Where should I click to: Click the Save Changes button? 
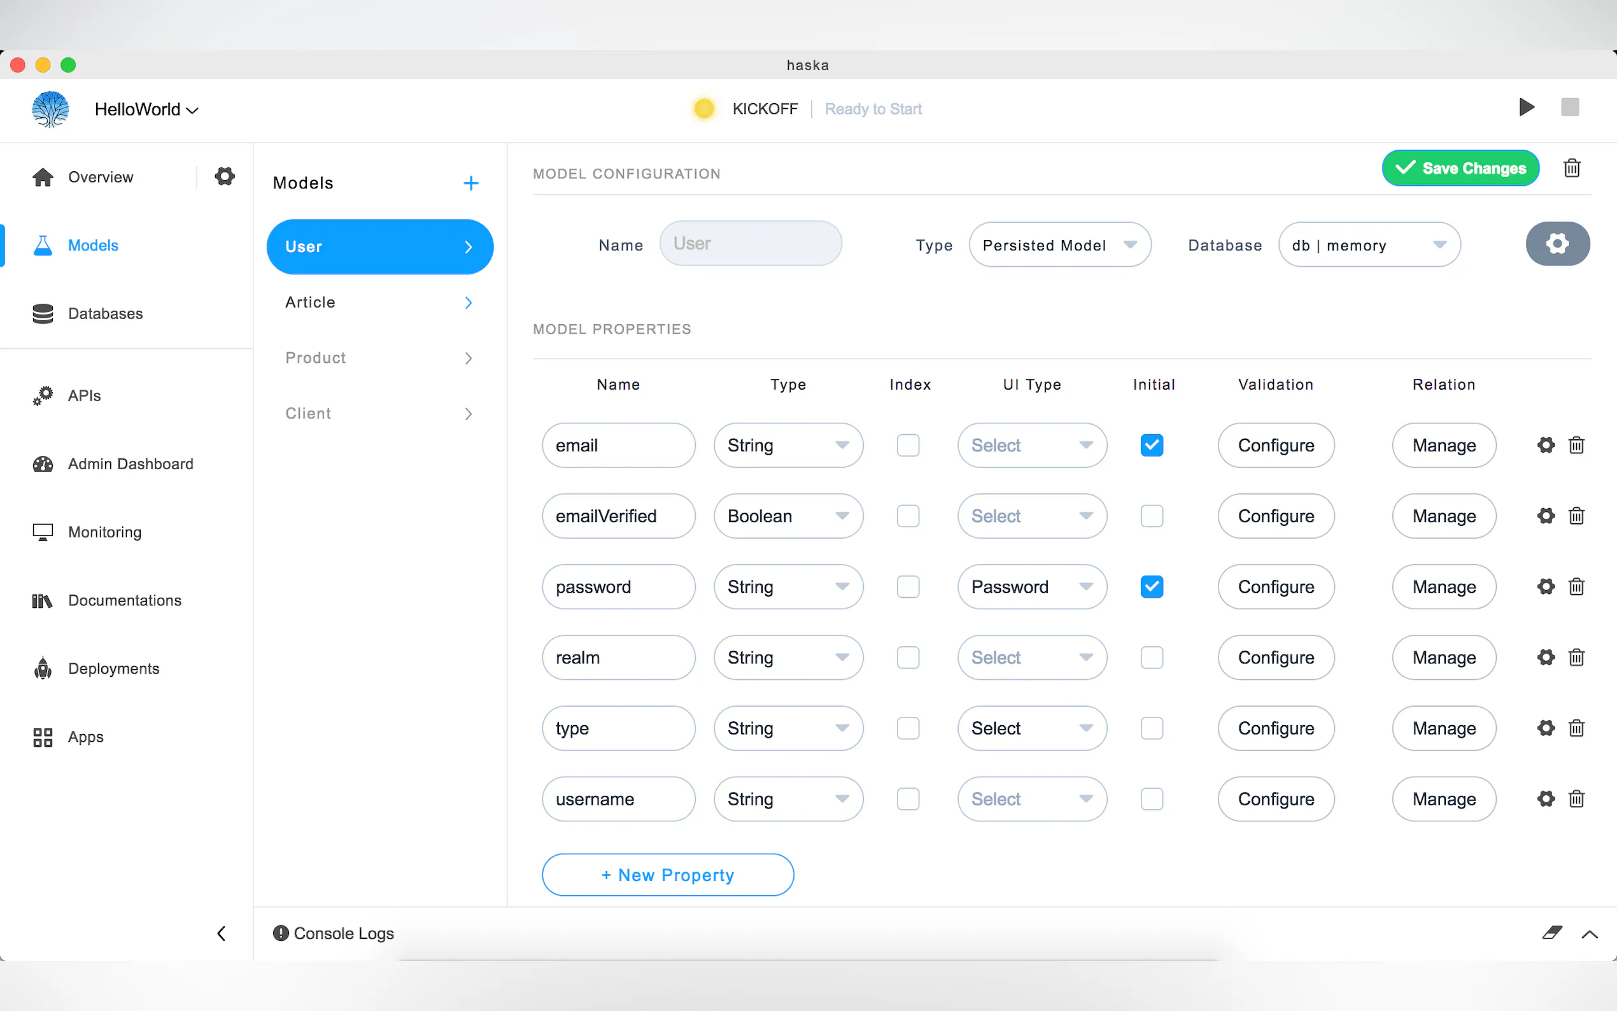[x=1460, y=168]
